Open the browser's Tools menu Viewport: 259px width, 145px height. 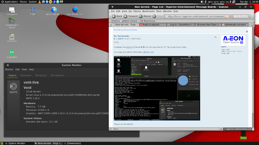(x=159, y=11)
